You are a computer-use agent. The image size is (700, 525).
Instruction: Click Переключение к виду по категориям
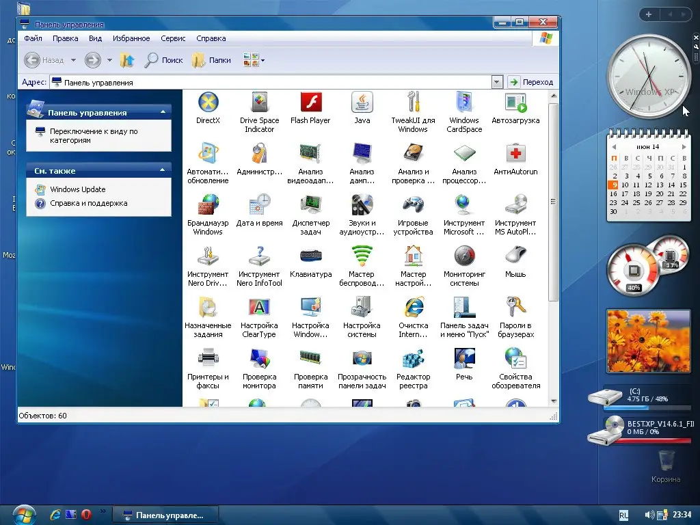94,136
